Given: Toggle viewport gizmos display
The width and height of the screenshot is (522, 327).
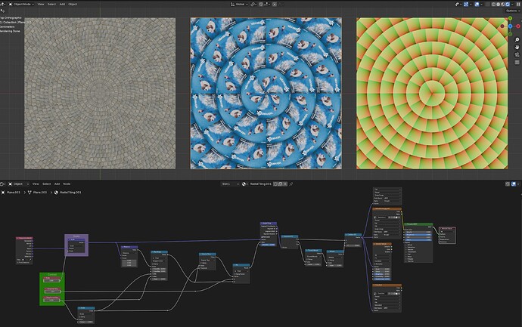Looking at the screenshot, I should 466,5.
